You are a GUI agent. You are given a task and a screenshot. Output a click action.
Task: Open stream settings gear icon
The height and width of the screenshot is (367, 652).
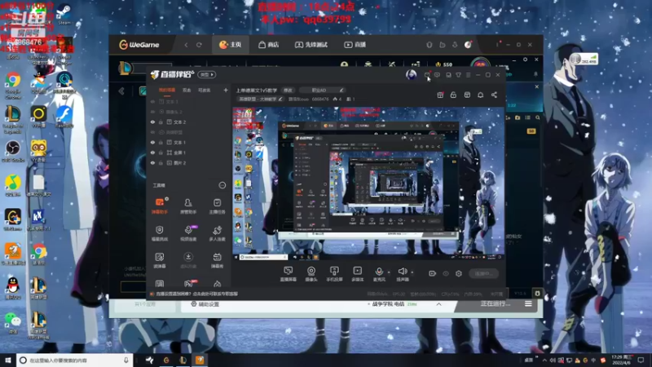(459, 273)
